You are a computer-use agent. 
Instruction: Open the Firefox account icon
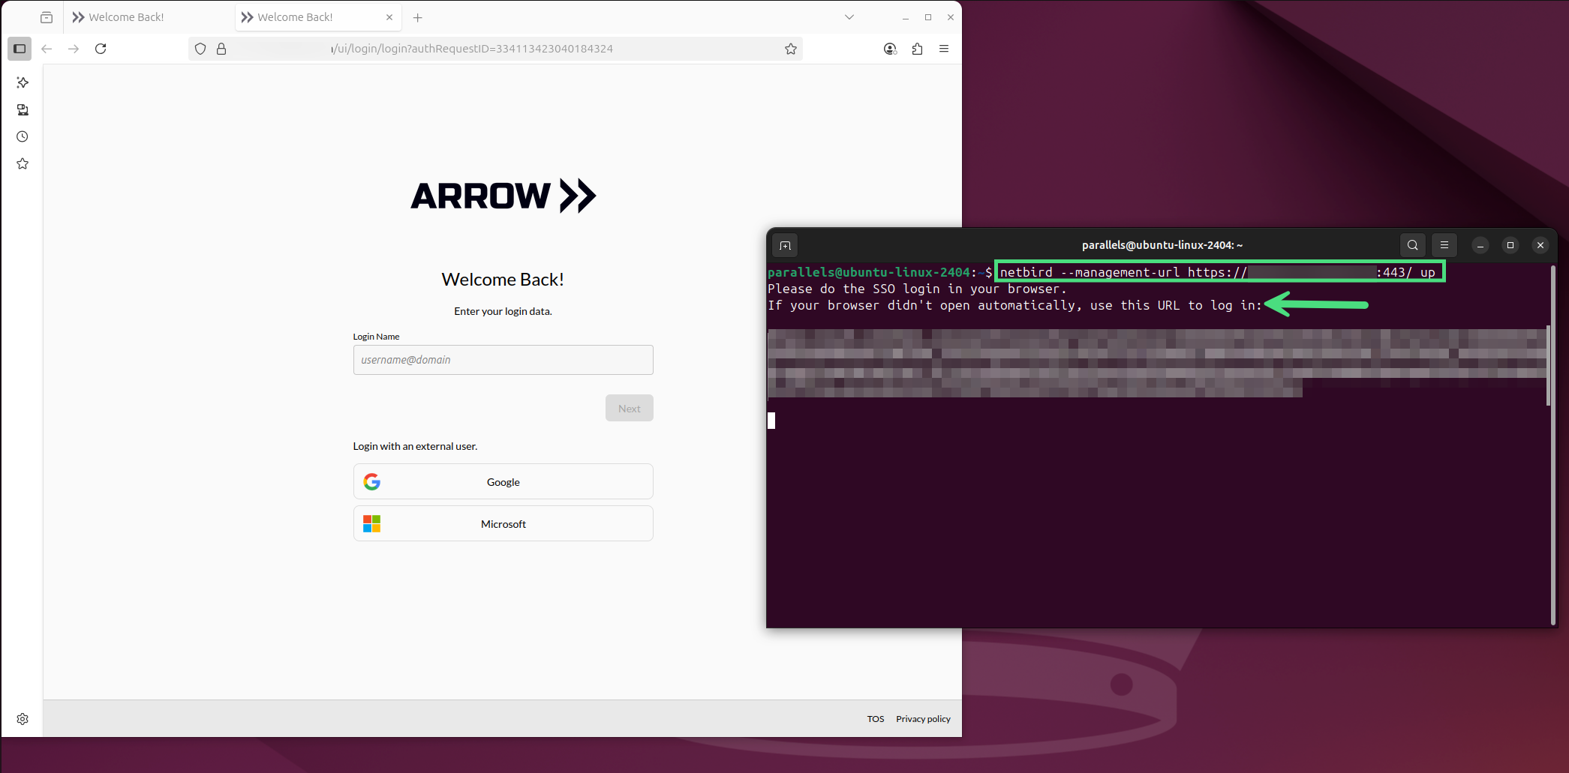pyautogui.click(x=889, y=48)
